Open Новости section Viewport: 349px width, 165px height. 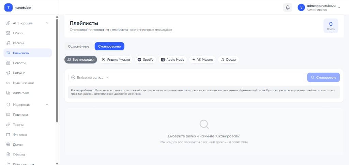pos(28,63)
